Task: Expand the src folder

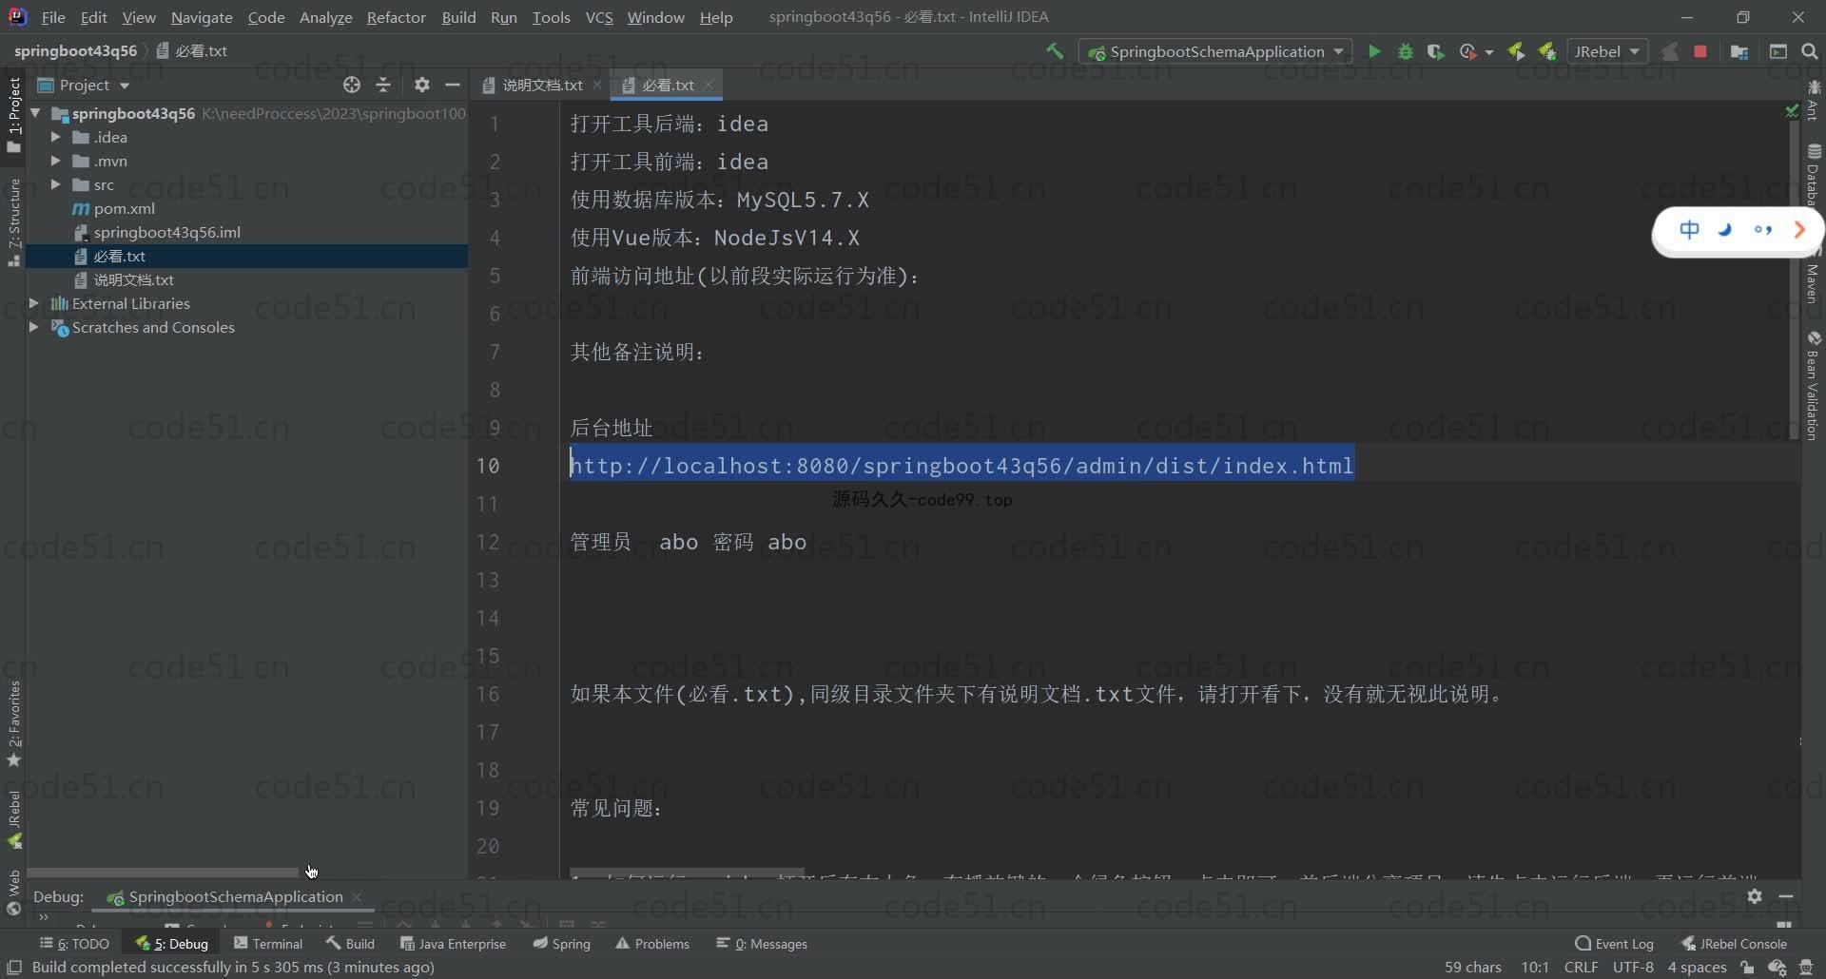Action: (x=55, y=184)
